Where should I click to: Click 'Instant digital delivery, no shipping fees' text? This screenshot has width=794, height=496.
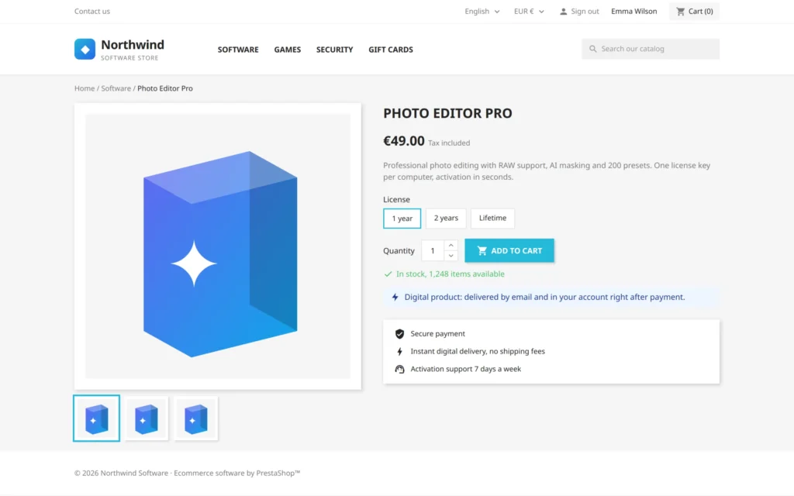point(478,351)
